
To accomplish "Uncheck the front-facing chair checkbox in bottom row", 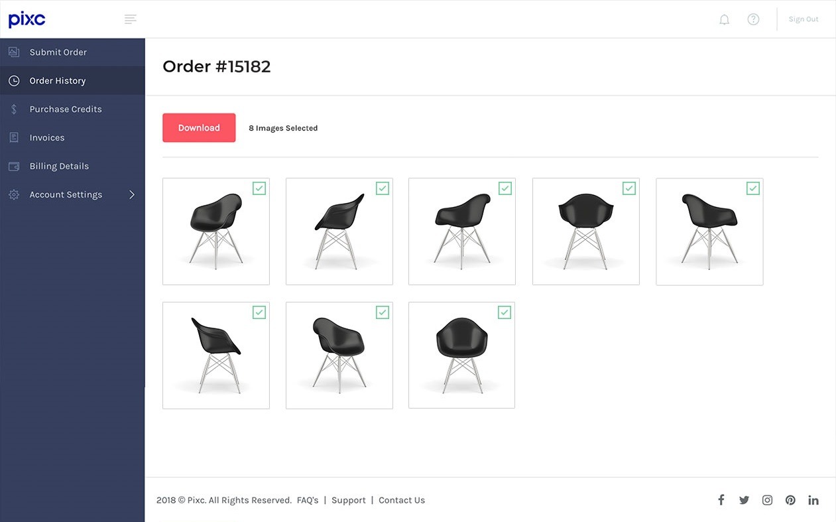I will tap(505, 312).
